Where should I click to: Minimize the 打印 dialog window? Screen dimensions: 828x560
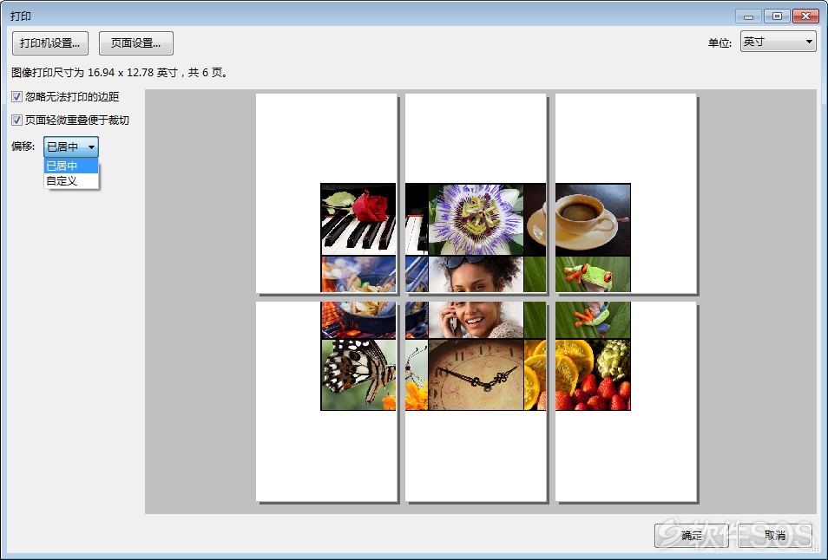click(748, 16)
